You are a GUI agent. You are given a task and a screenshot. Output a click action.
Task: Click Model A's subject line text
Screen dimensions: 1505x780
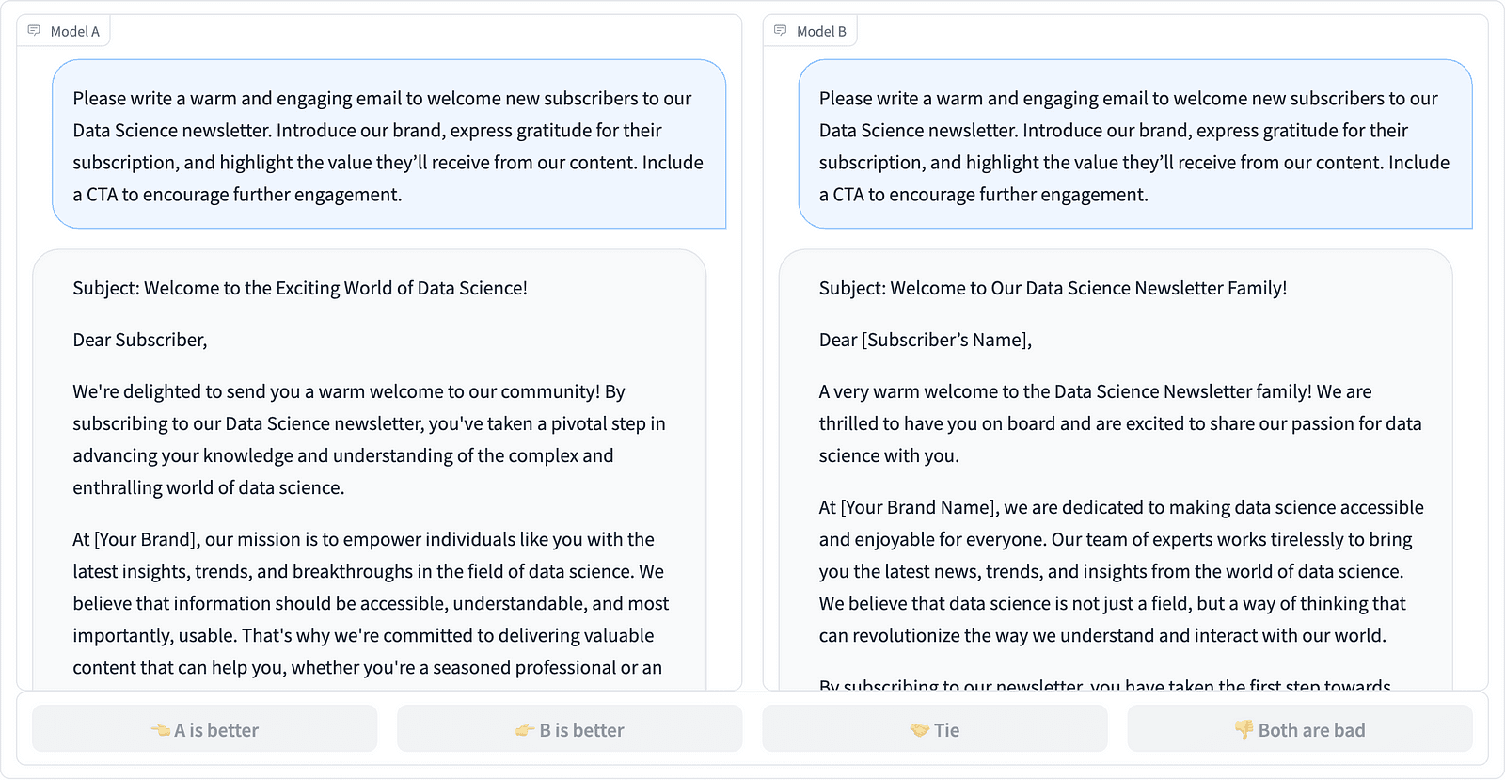click(300, 288)
